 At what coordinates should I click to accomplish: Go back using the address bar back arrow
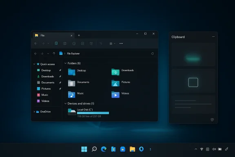[x=35, y=54]
